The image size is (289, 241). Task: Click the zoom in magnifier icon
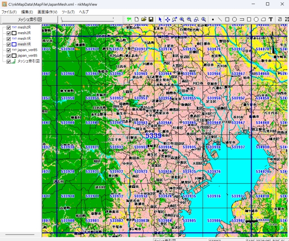182,20
